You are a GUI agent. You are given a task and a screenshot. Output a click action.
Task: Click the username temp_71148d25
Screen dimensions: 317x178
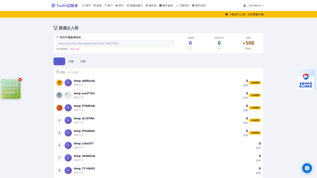pos(84,168)
